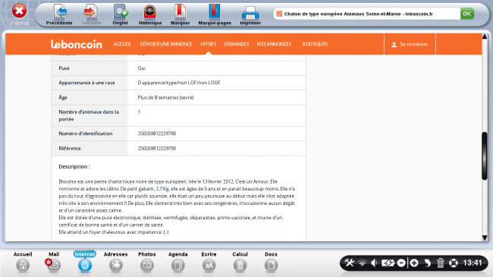The image size is (493, 277).
Task: Confirm address with green OK button
Action: [467, 14]
